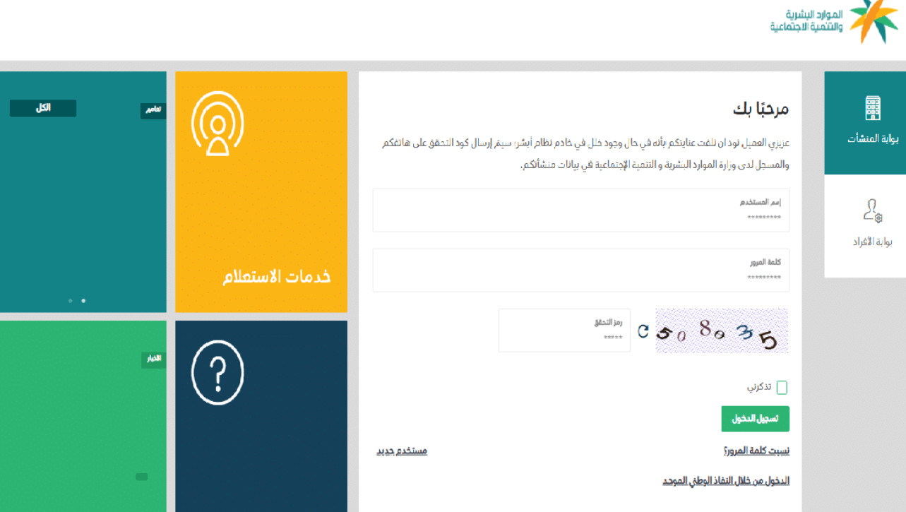Click the question mark help icon
Viewport: 906px width, 512px height.
(217, 371)
